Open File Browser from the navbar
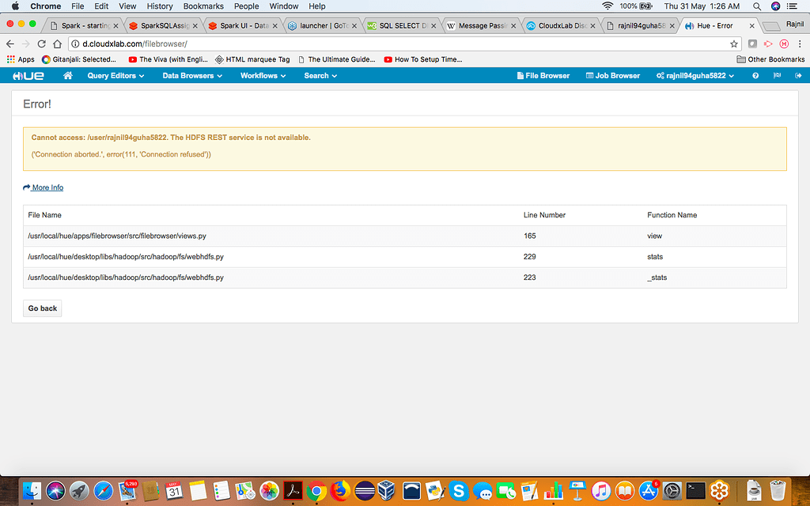The image size is (810, 506). [543, 76]
